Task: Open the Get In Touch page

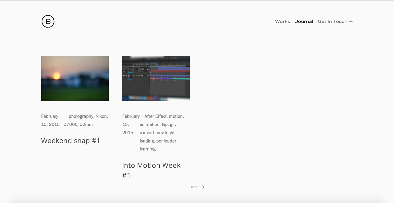Action: point(333,21)
